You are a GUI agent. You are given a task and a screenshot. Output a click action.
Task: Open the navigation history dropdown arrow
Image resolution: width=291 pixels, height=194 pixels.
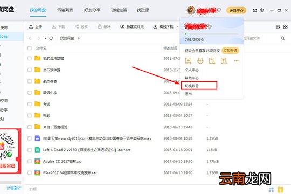[45, 38]
